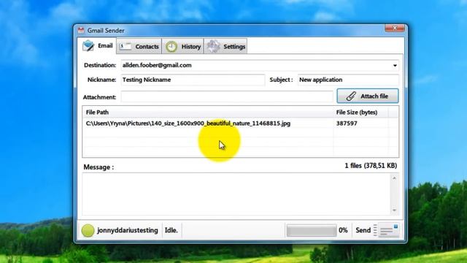Image resolution: width=467 pixels, height=263 pixels.
Task: Open the Contacts tab
Action: [x=139, y=47]
